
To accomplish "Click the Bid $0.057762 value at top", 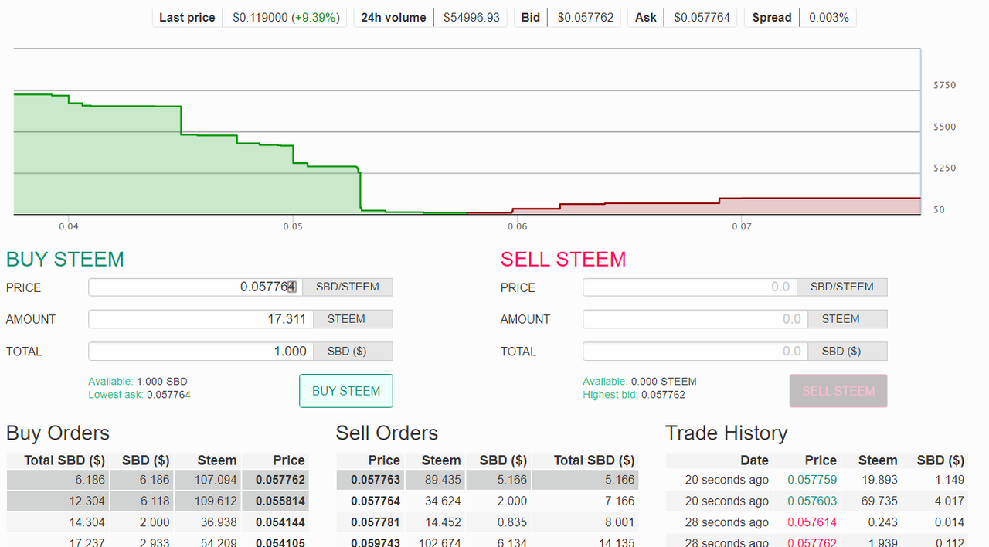I will click(585, 18).
